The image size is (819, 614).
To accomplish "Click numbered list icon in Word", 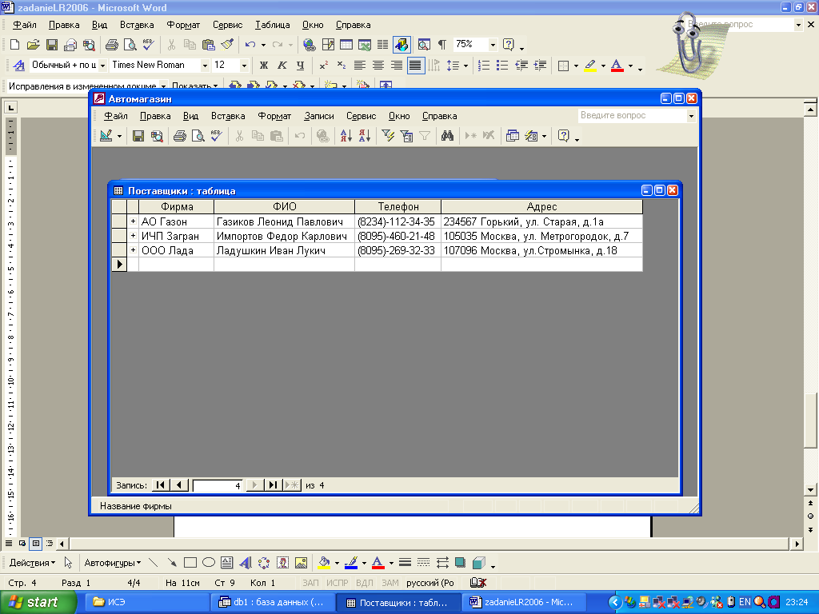I will pyautogui.click(x=484, y=66).
